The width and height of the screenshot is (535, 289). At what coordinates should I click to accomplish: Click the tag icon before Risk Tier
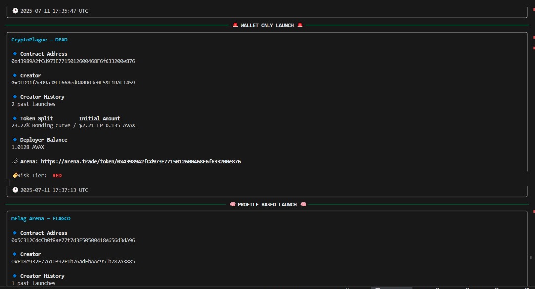pyautogui.click(x=15, y=176)
